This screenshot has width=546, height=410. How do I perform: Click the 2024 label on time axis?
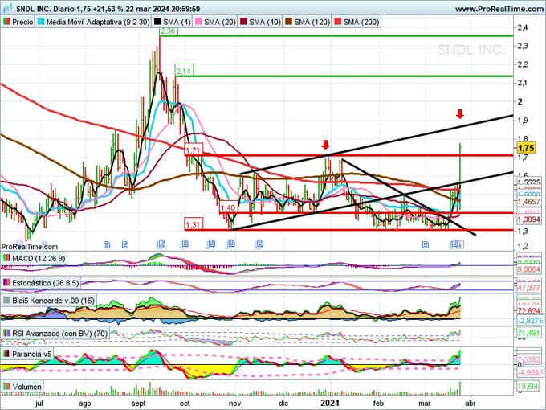(x=329, y=403)
